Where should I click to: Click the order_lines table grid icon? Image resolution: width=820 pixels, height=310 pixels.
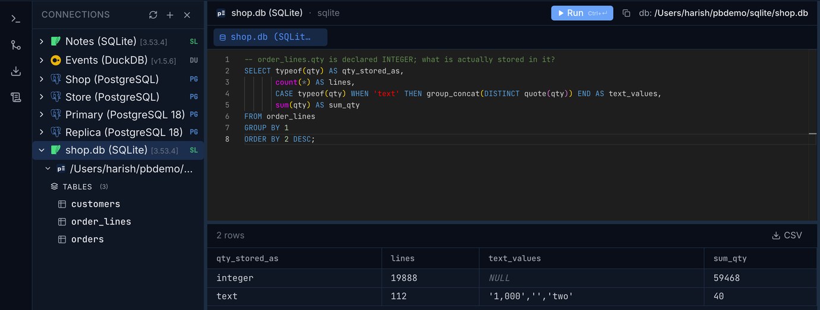point(62,222)
